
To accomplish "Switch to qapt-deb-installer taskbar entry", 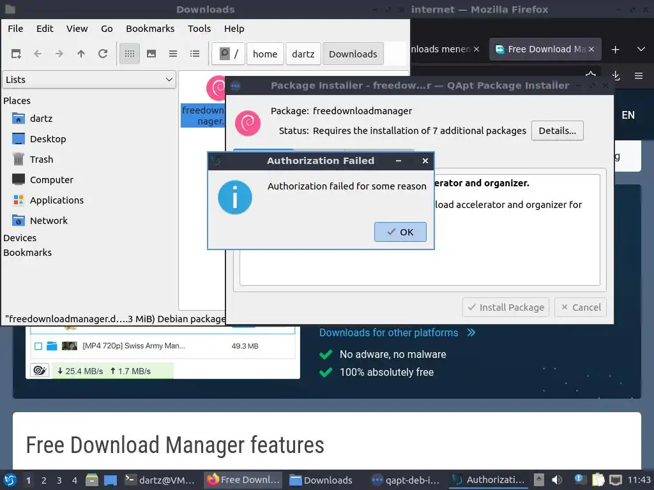I will click(x=406, y=480).
